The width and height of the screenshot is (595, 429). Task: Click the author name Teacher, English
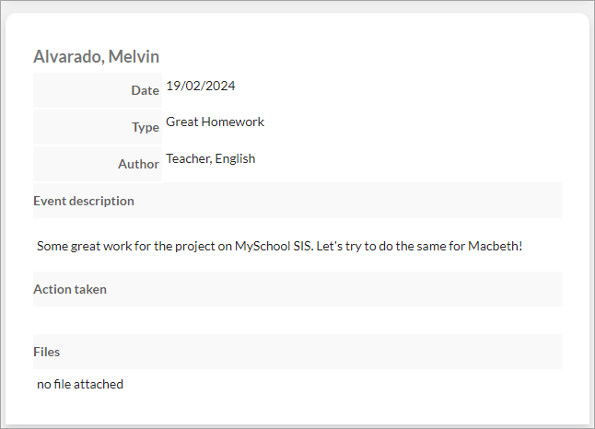coord(211,159)
